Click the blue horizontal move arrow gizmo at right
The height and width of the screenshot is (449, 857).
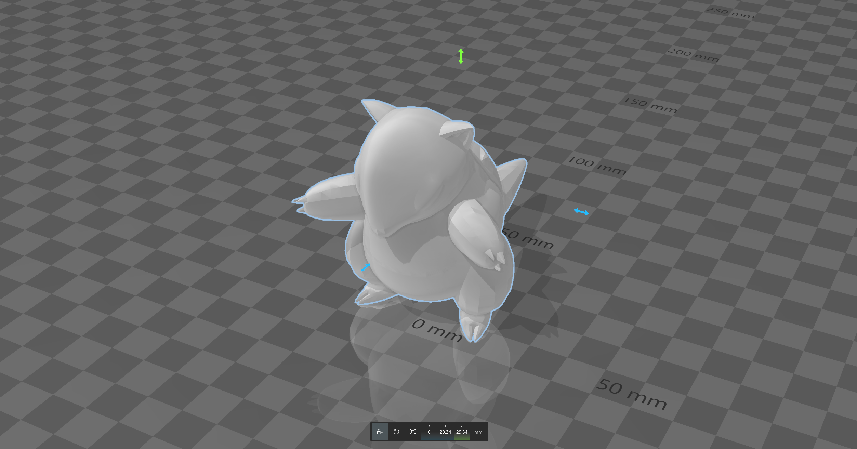pos(581,212)
